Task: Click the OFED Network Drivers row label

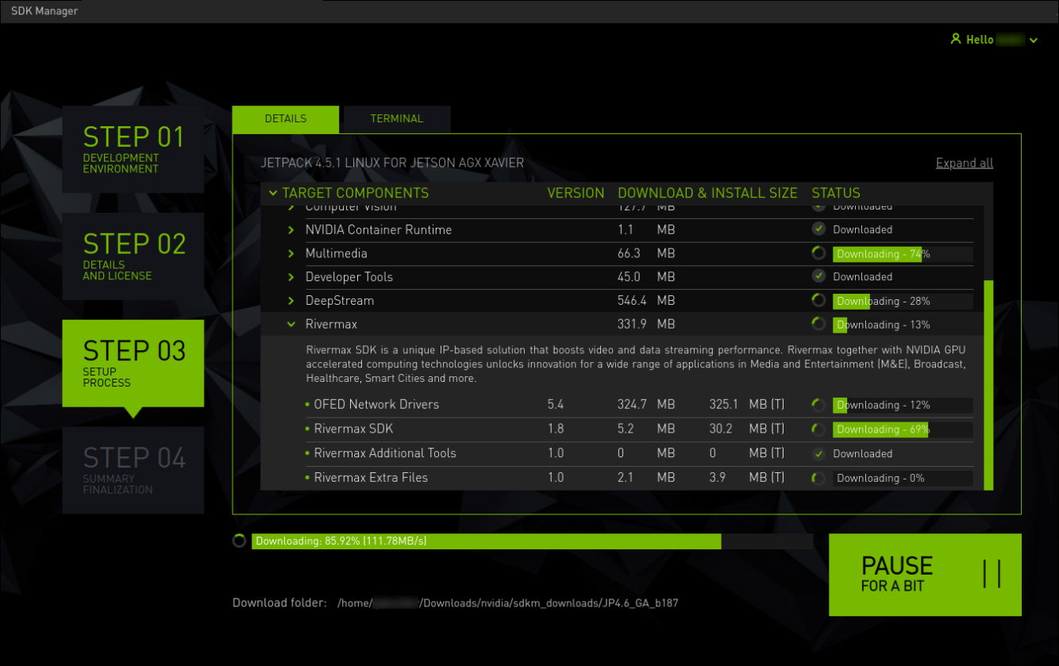Action: point(376,405)
